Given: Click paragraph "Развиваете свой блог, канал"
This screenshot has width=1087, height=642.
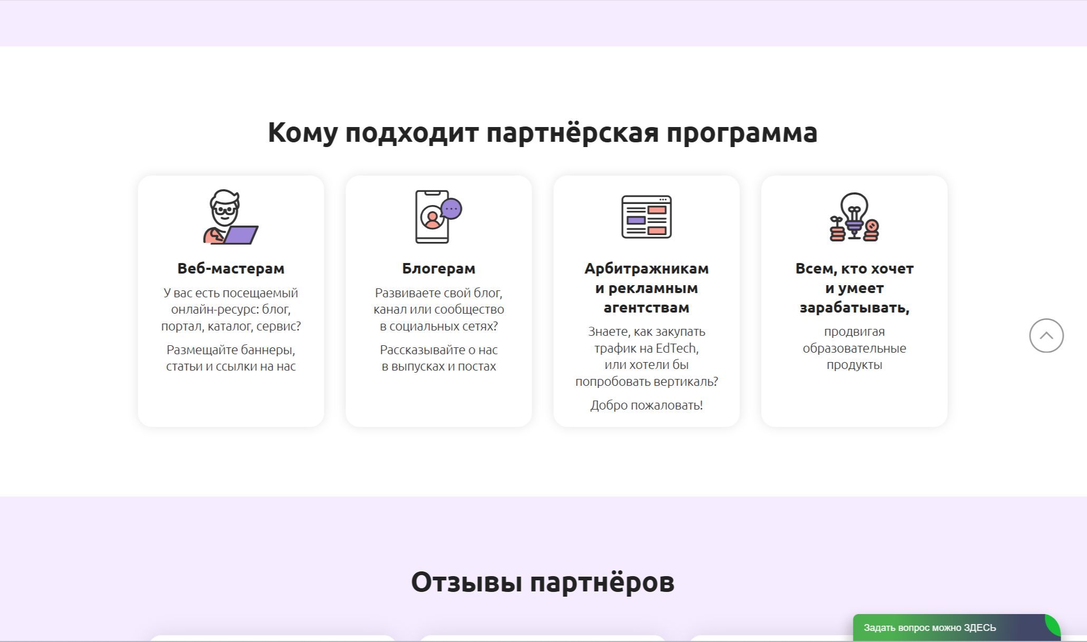Looking at the screenshot, I should coord(438,309).
